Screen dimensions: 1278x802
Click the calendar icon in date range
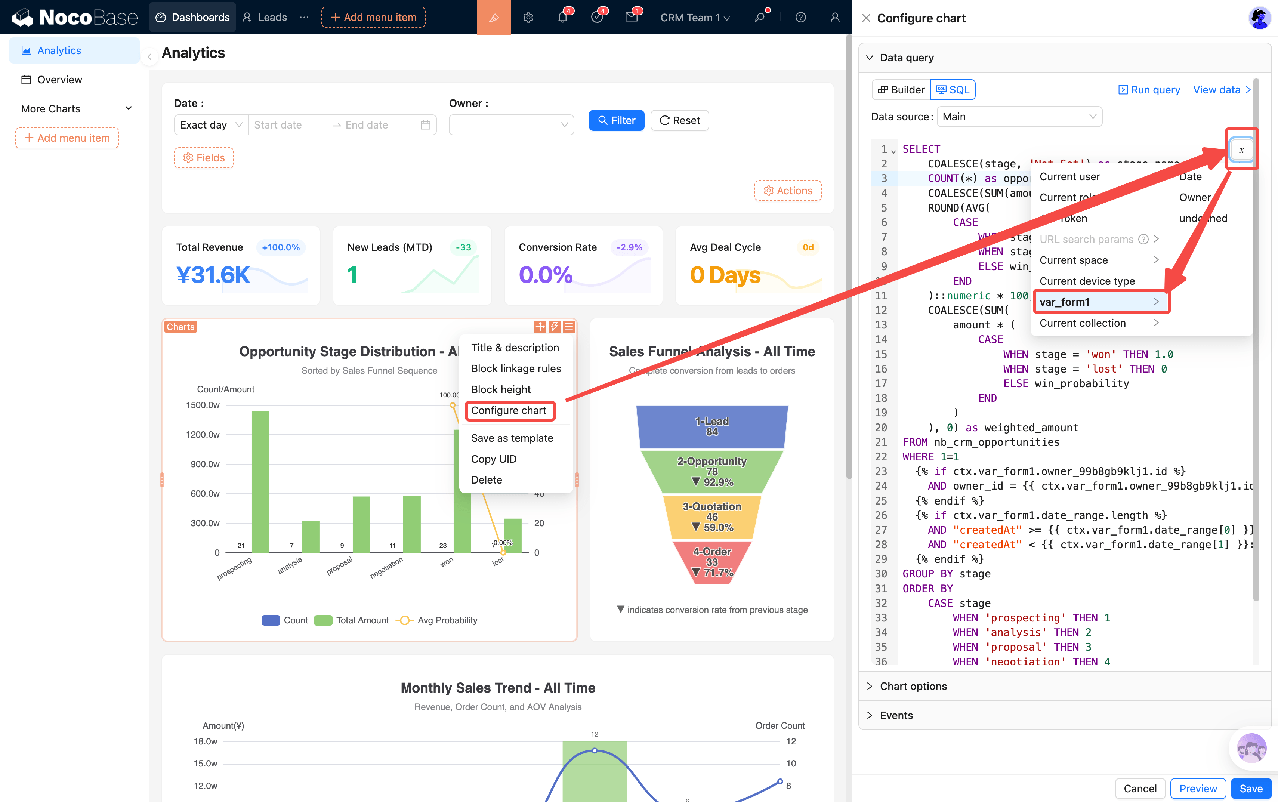425,125
